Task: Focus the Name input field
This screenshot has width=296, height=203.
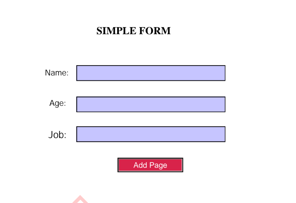Action: [151, 73]
